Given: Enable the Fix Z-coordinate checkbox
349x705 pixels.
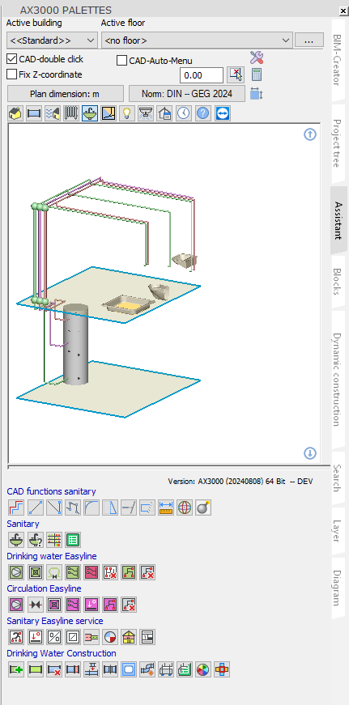Looking at the screenshot, I should point(11,74).
